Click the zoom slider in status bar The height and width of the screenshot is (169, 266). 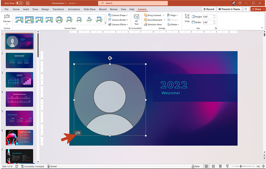click(x=241, y=166)
